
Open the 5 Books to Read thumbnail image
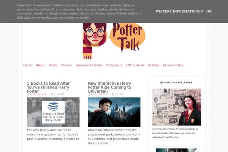point(53,112)
